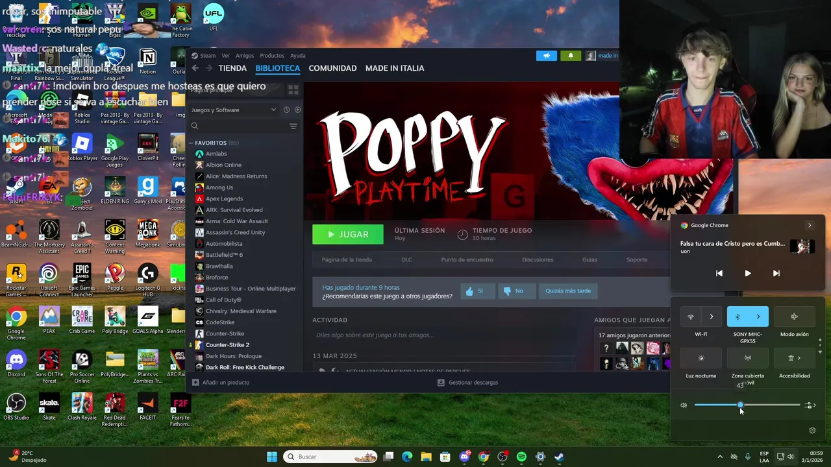This screenshot has width=831, height=467.
Task: Click the green JUGAR button
Action: pyautogui.click(x=348, y=234)
